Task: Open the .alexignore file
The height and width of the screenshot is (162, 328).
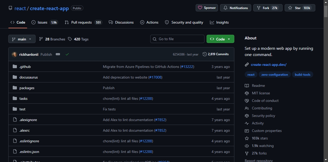Action: [28, 120]
